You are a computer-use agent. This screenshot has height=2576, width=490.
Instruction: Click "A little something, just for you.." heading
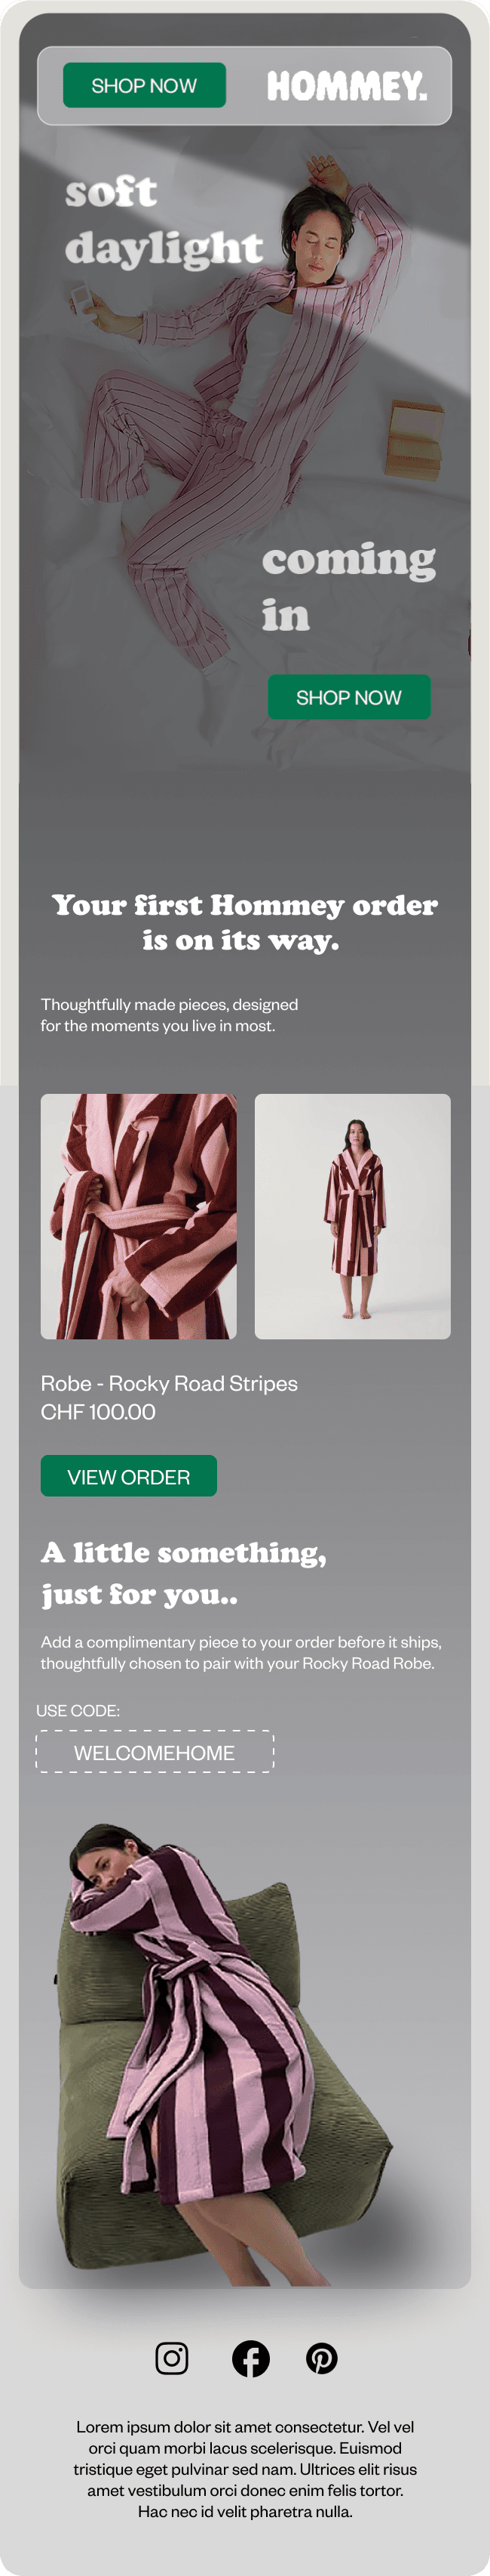(184, 1572)
